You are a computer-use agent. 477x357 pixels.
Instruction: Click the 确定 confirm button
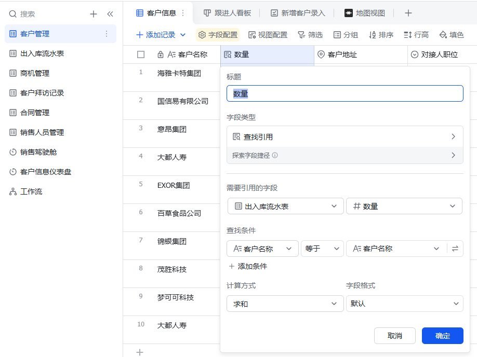pyautogui.click(x=443, y=336)
